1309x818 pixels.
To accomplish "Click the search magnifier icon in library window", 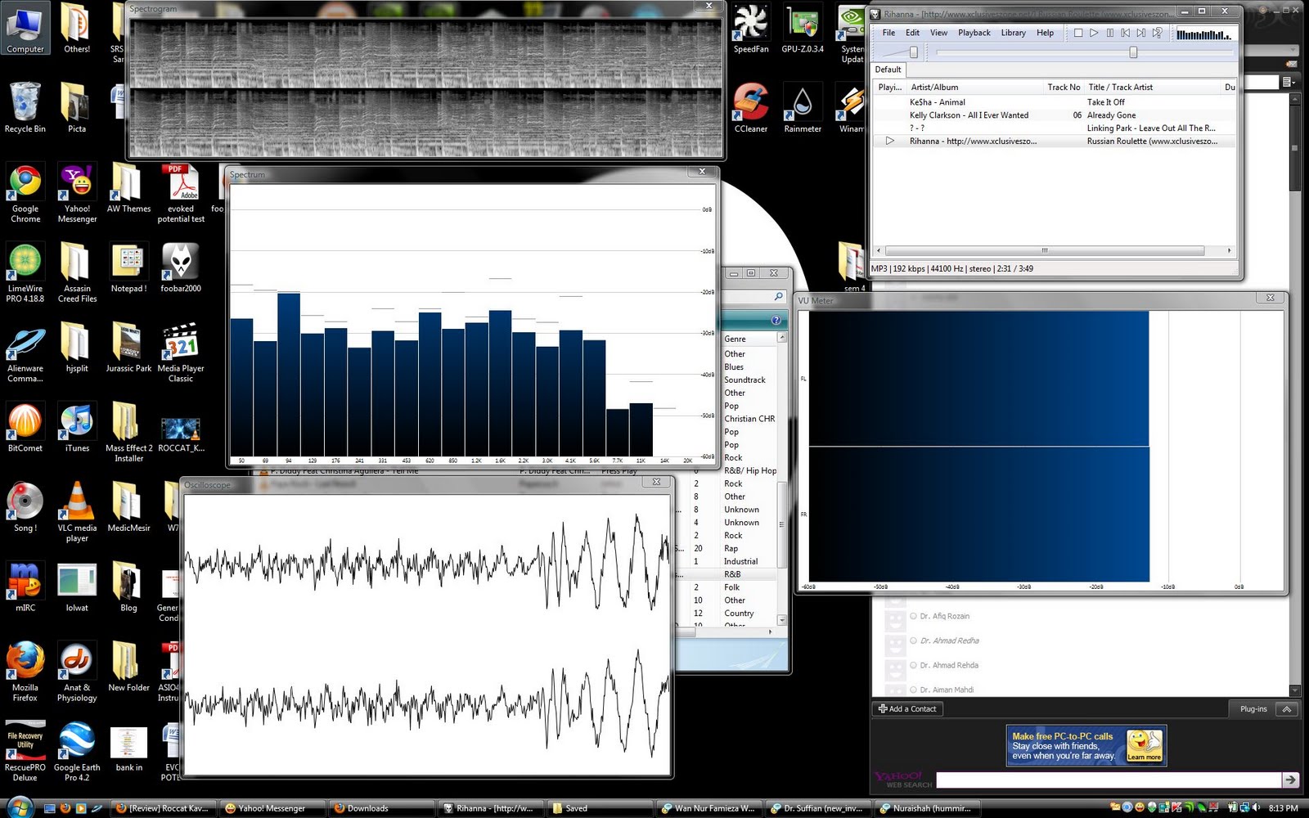I will 778,296.
